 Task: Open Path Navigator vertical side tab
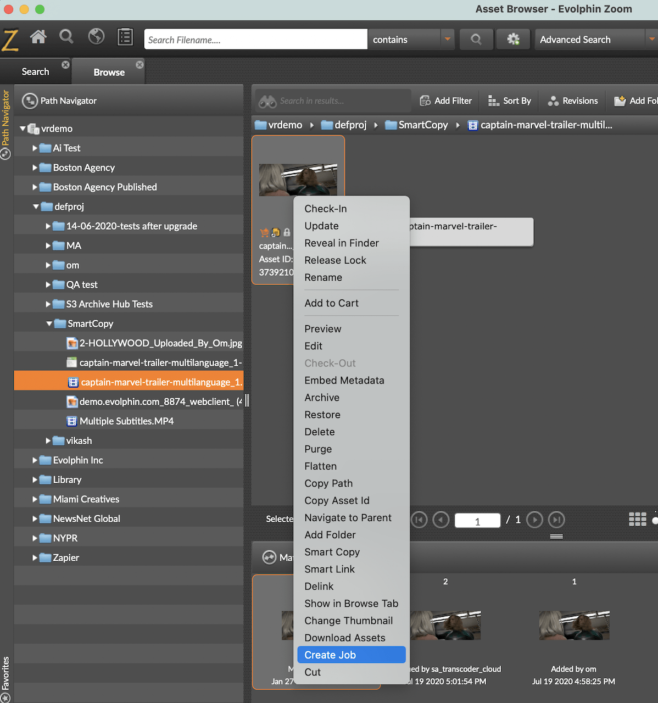pos(5,124)
